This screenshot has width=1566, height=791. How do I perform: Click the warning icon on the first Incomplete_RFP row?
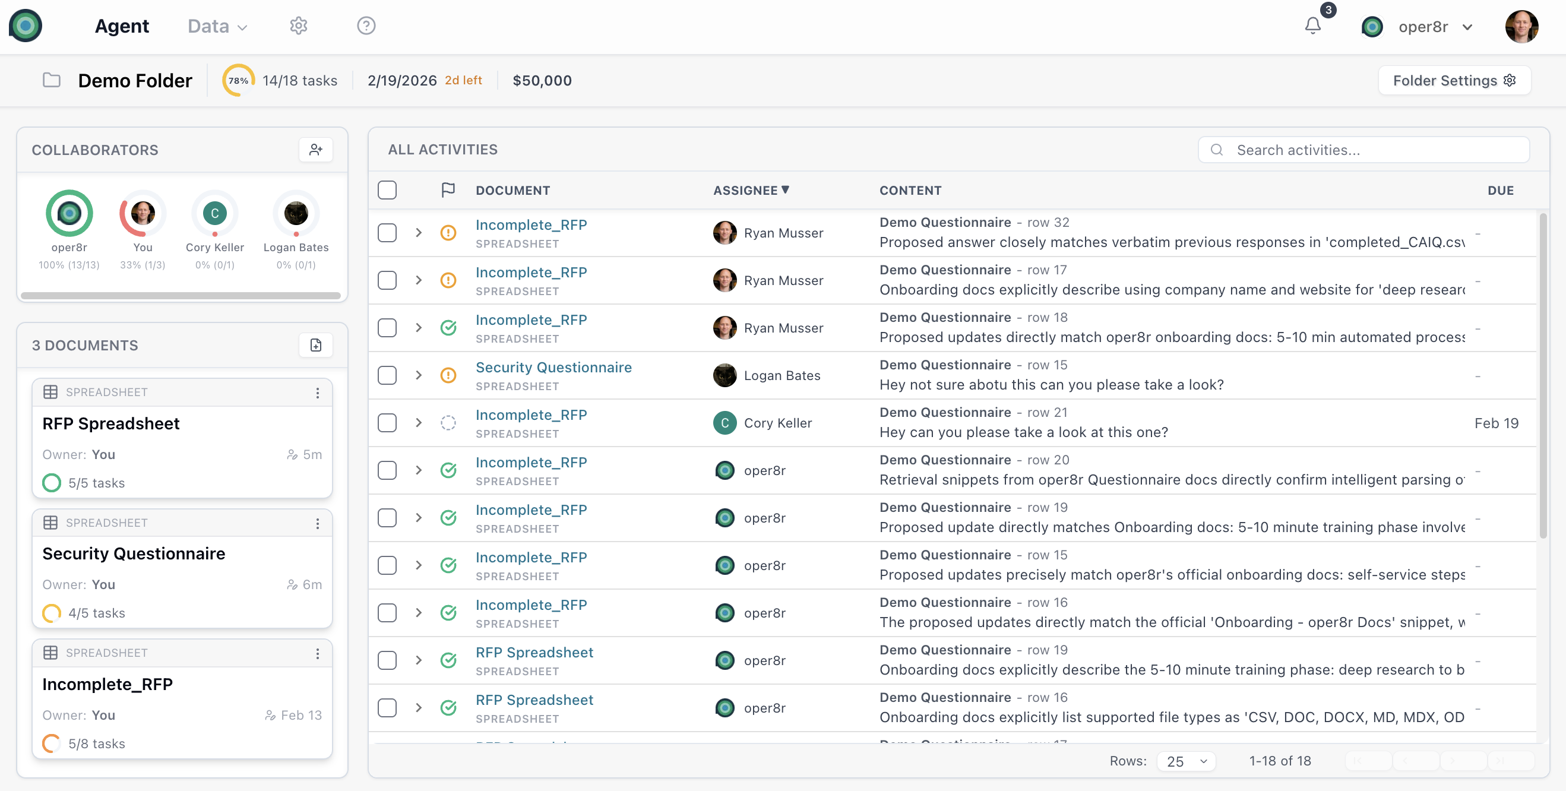(x=448, y=233)
